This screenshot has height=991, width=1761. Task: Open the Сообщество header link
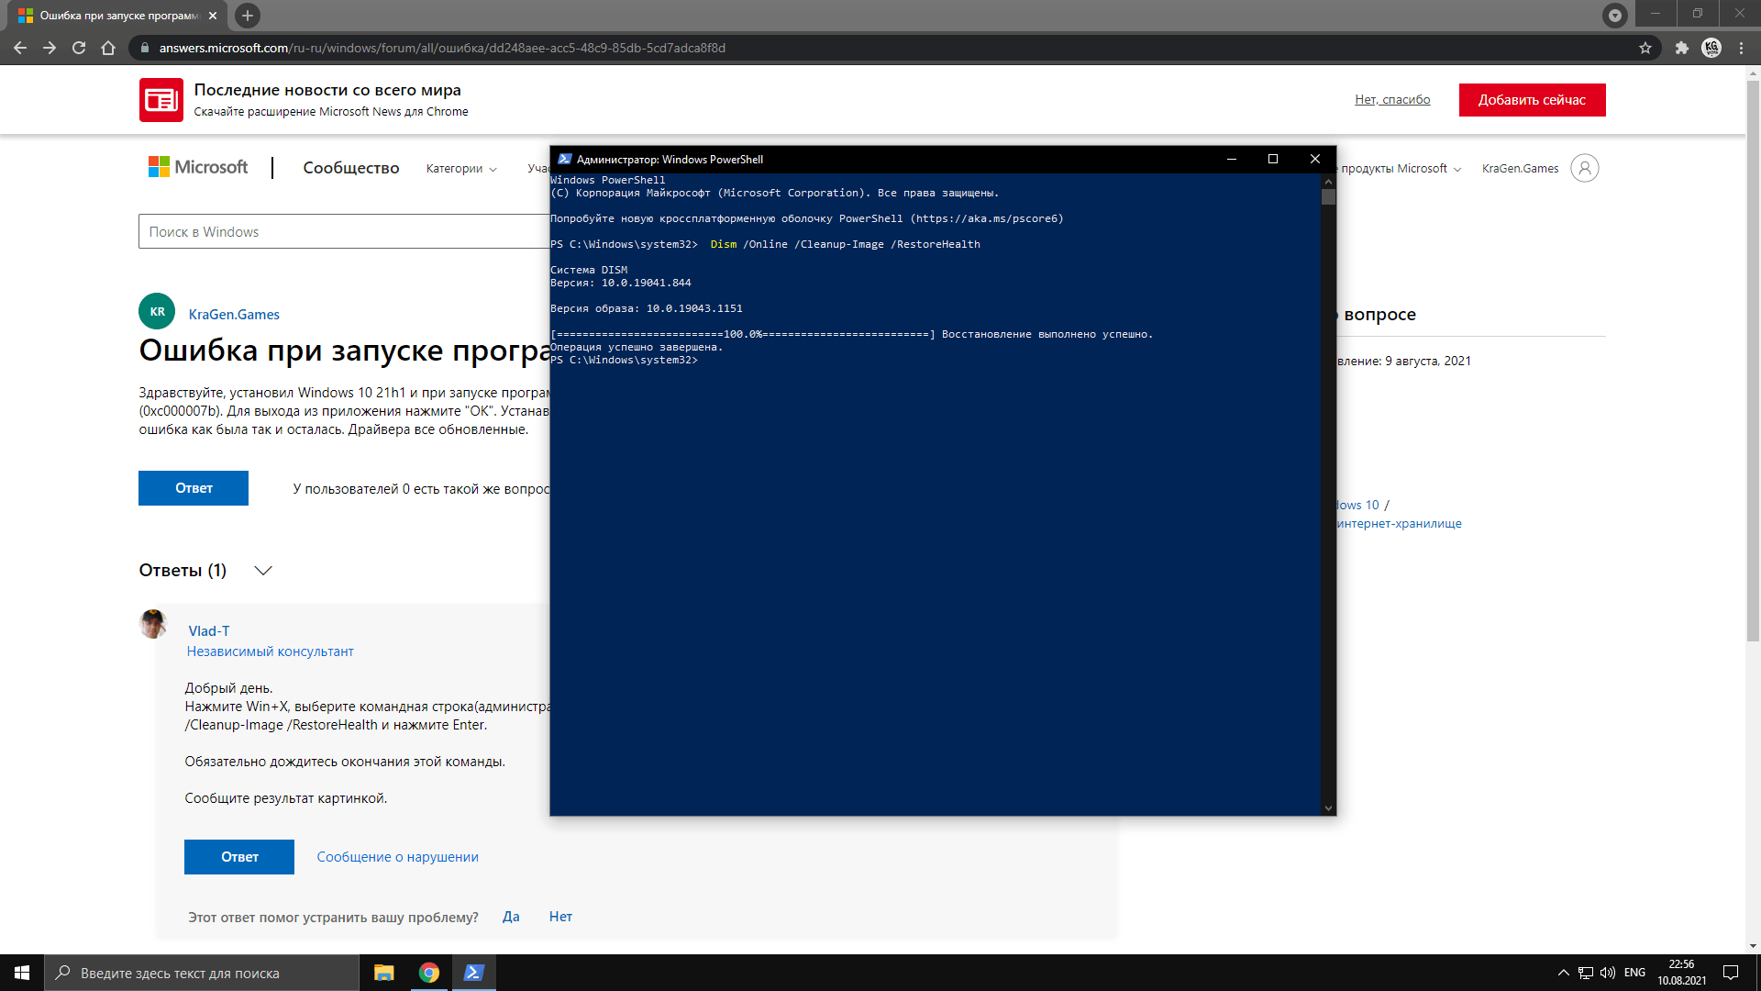click(351, 168)
